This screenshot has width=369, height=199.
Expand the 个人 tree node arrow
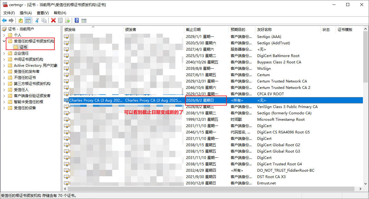[x=4, y=35]
